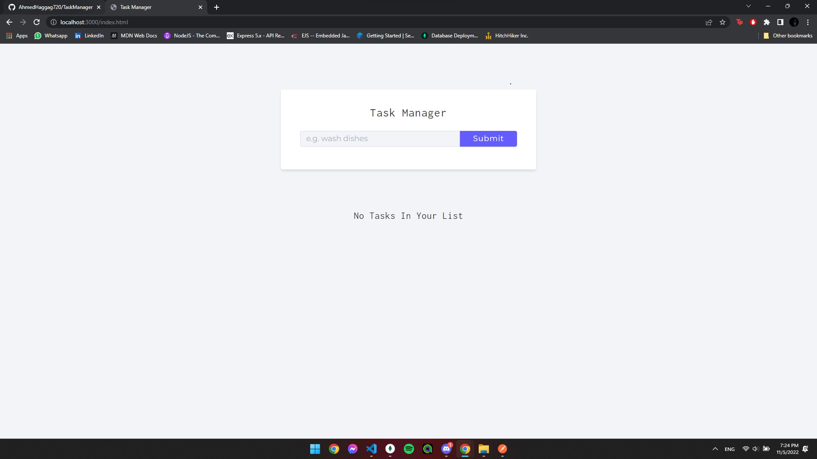Open Postman from the taskbar
This screenshot has width=817, height=459.
coord(503,449)
